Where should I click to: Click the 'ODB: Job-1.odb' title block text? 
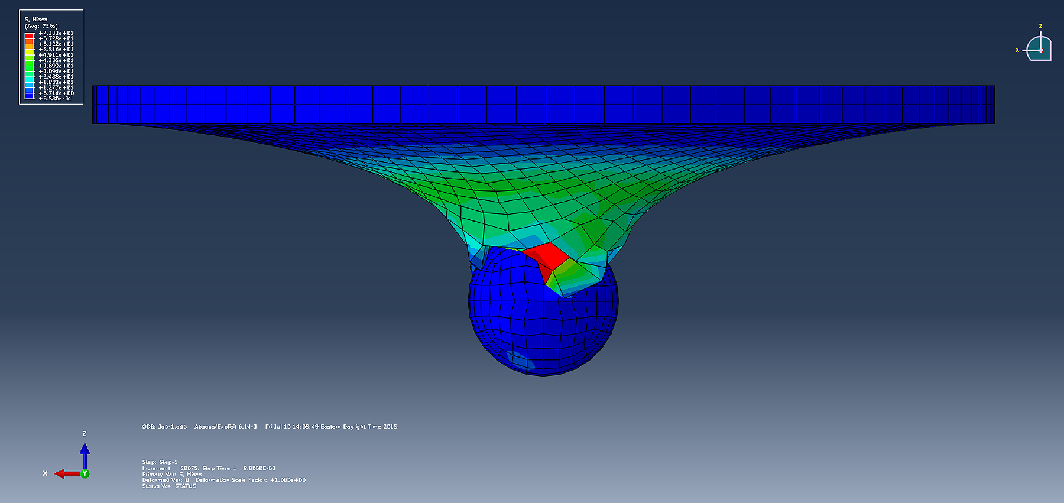(164, 427)
